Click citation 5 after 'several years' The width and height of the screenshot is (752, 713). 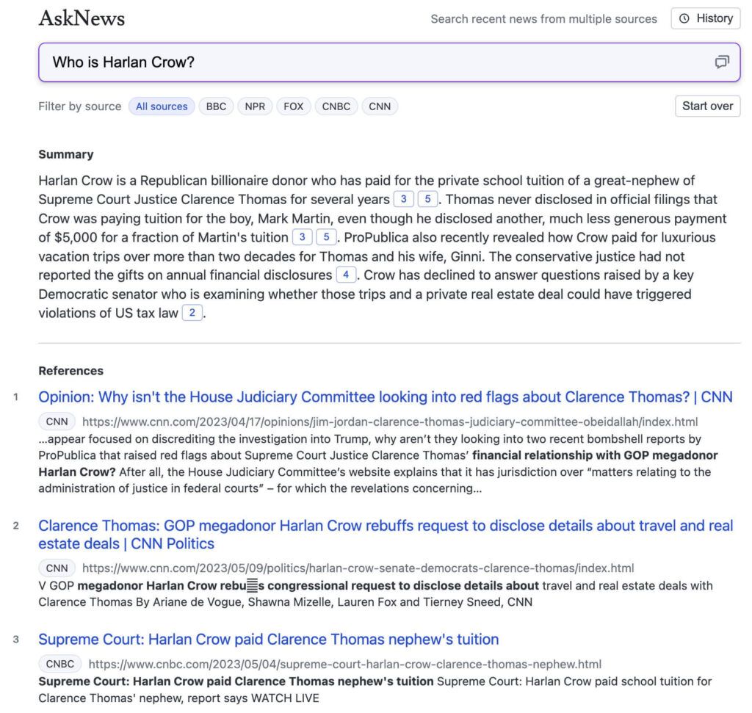pyautogui.click(x=427, y=199)
